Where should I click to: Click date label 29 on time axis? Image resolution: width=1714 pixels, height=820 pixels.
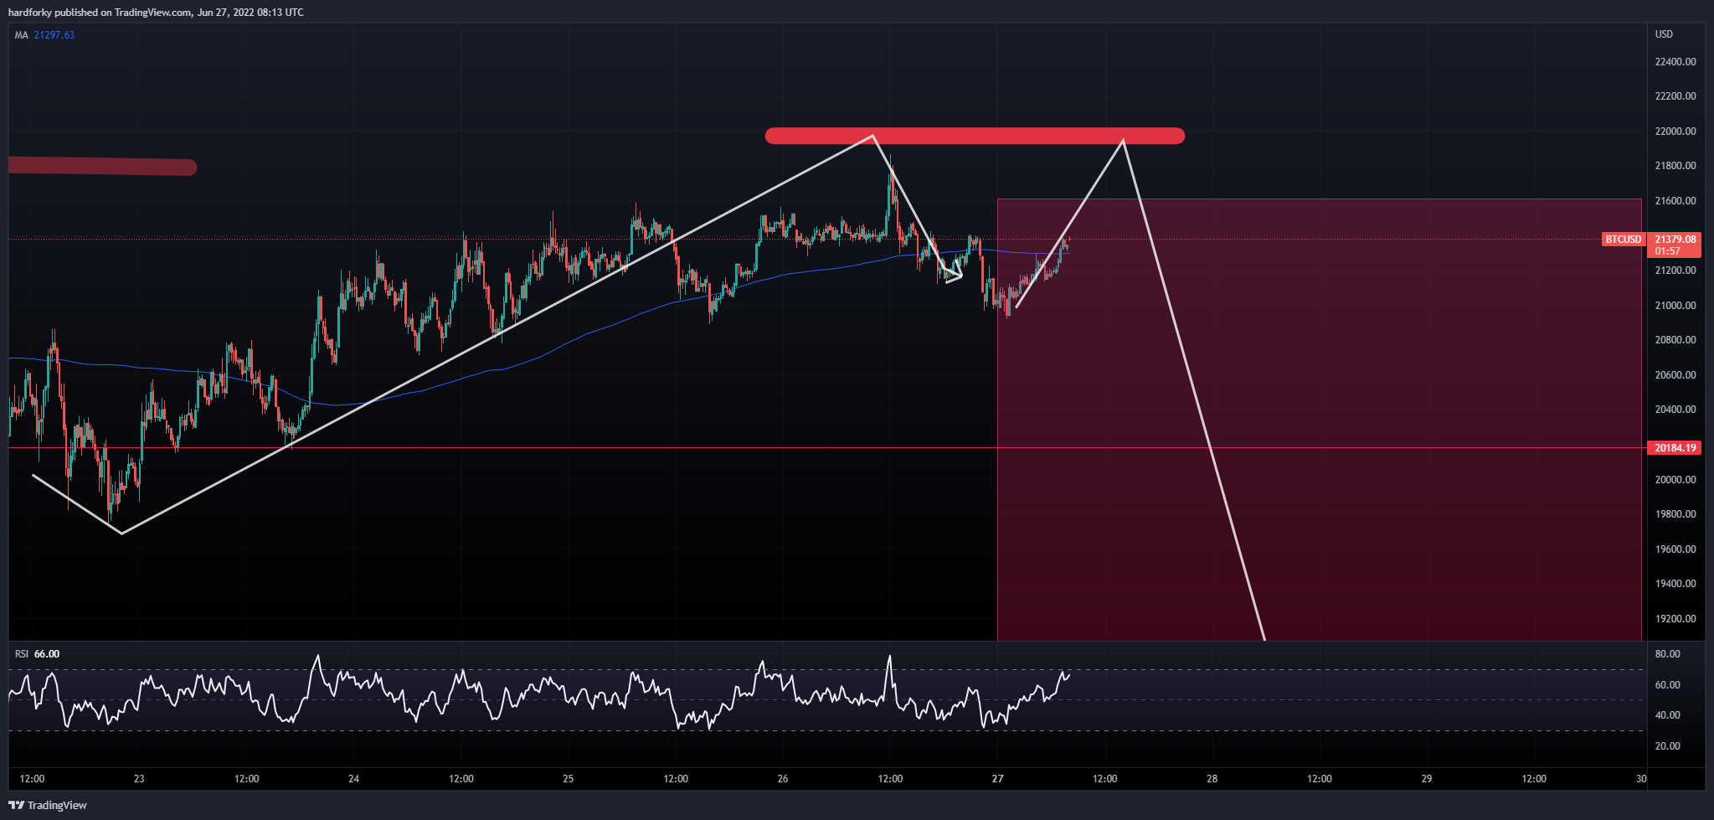[1427, 779]
